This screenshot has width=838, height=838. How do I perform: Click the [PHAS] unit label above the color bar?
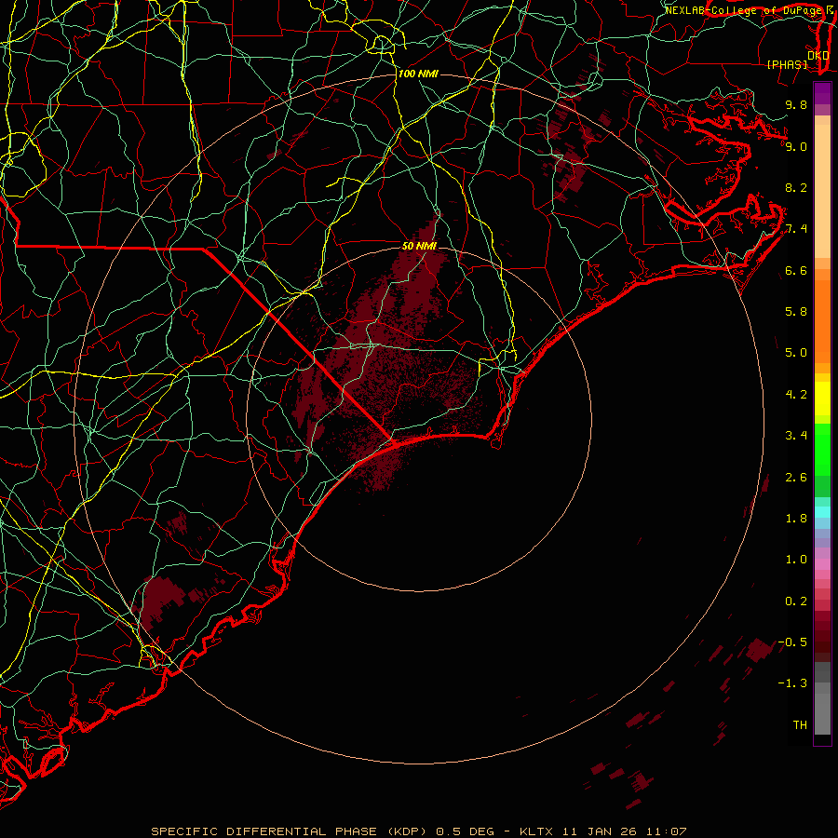(787, 64)
